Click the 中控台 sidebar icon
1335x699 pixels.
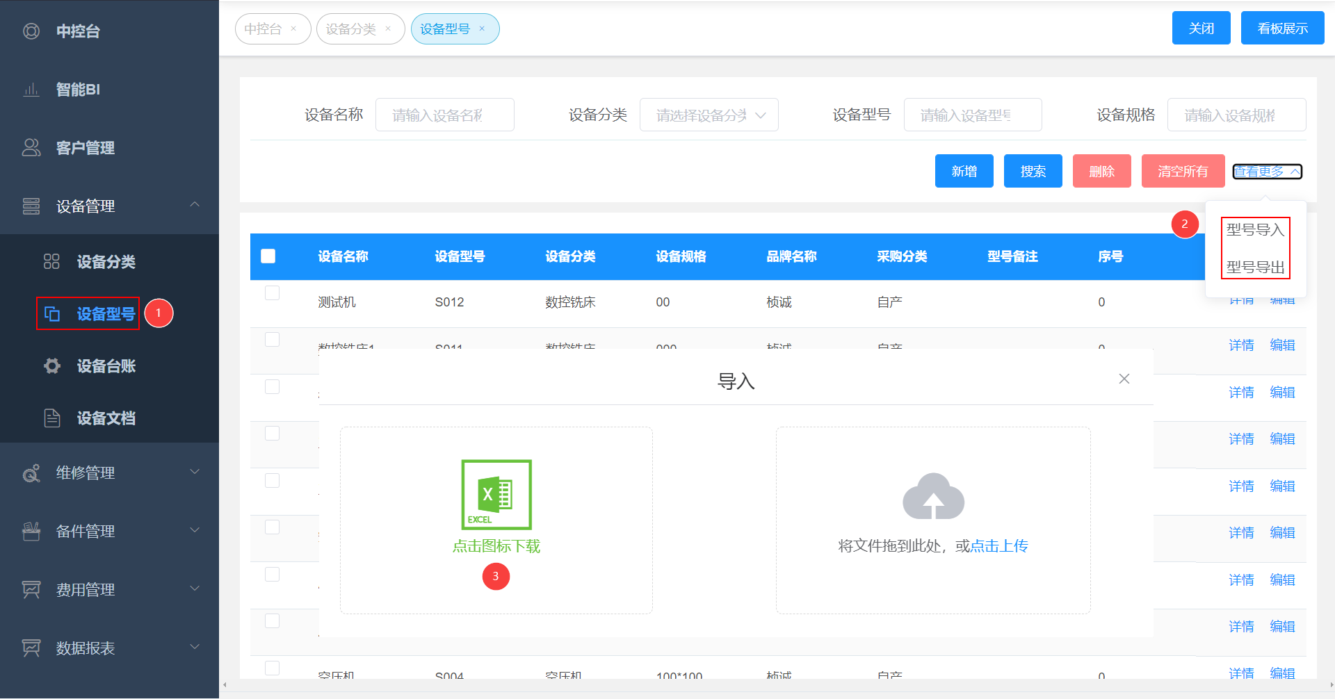31,31
